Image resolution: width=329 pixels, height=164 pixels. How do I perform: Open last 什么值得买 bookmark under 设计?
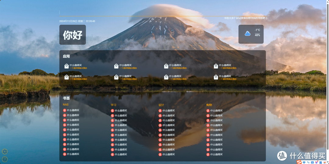(167, 154)
